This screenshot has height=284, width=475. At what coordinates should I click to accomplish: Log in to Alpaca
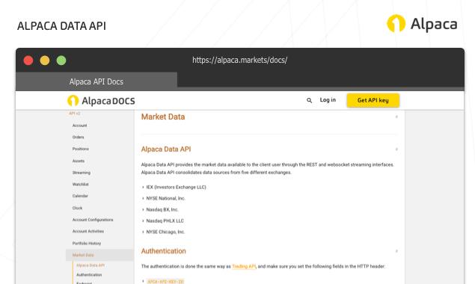[328, 100]
